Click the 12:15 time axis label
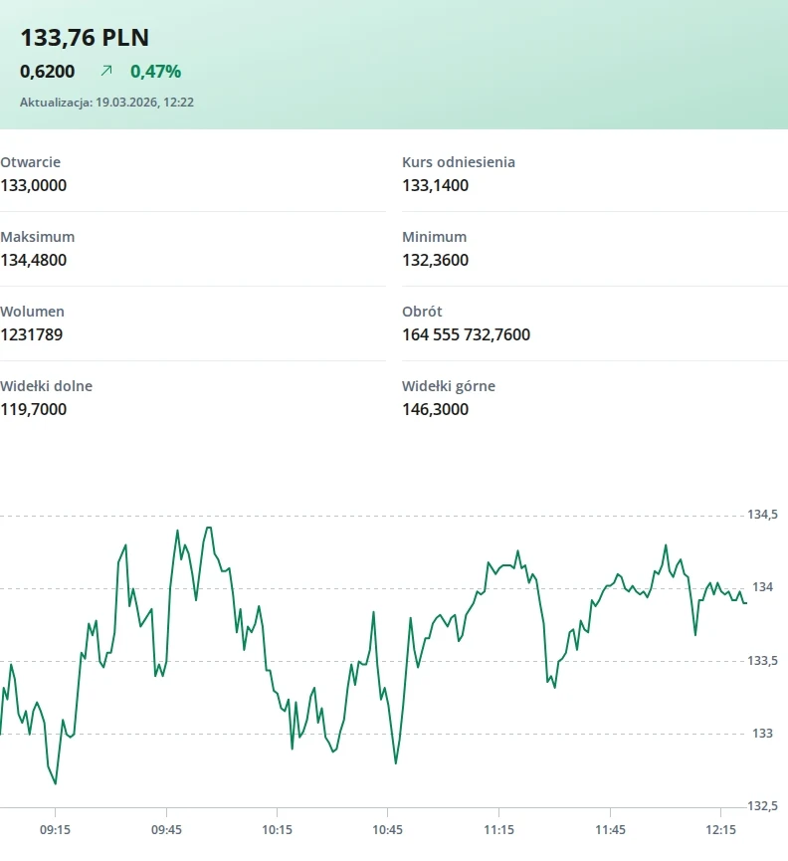 [719, 830]
